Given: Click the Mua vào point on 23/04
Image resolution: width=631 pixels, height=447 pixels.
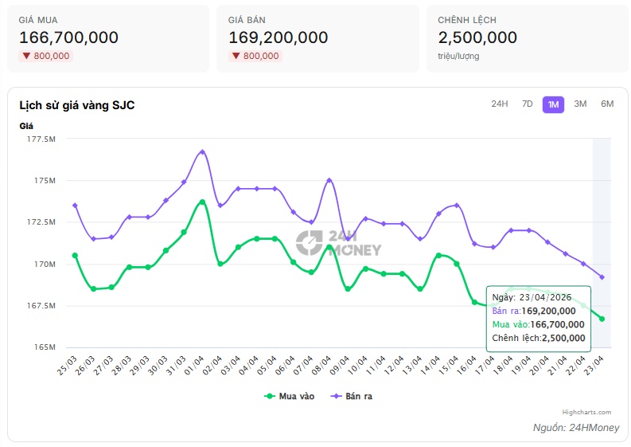Looking at the screenshot, I should [x=602, y=319].
